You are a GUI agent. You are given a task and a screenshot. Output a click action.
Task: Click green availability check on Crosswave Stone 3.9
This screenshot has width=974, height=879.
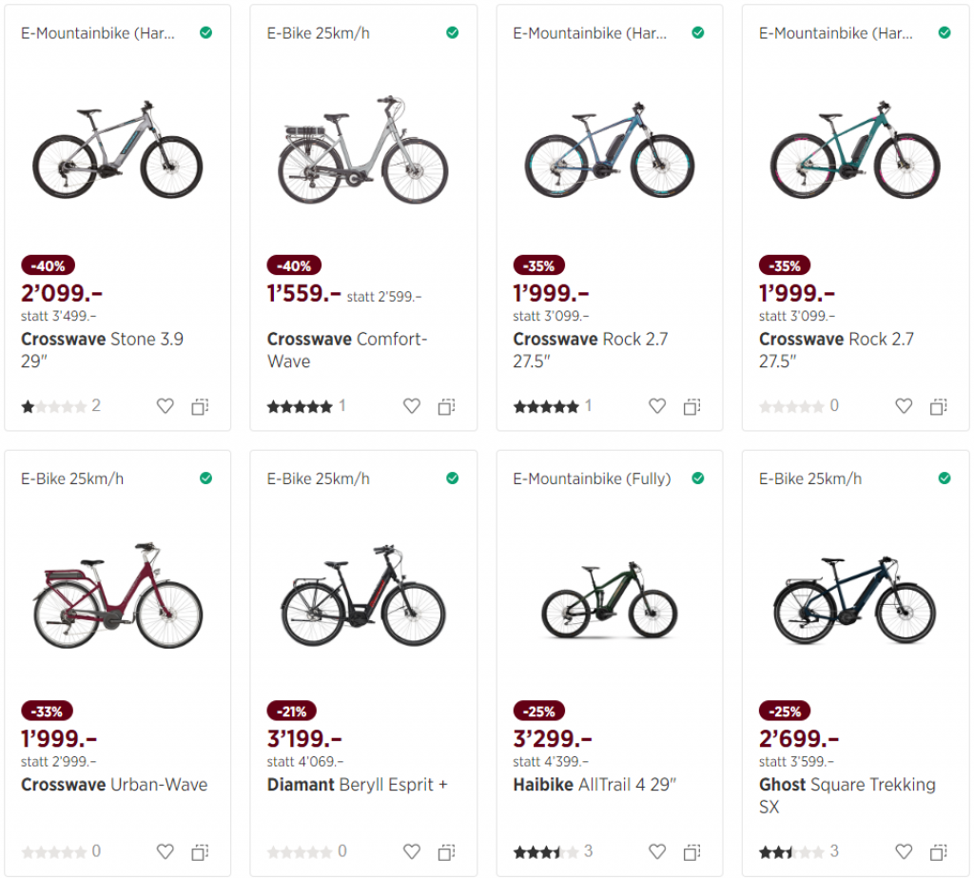[206, 32]
